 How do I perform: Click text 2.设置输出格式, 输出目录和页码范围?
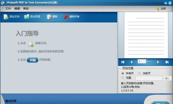pos(41,51)
